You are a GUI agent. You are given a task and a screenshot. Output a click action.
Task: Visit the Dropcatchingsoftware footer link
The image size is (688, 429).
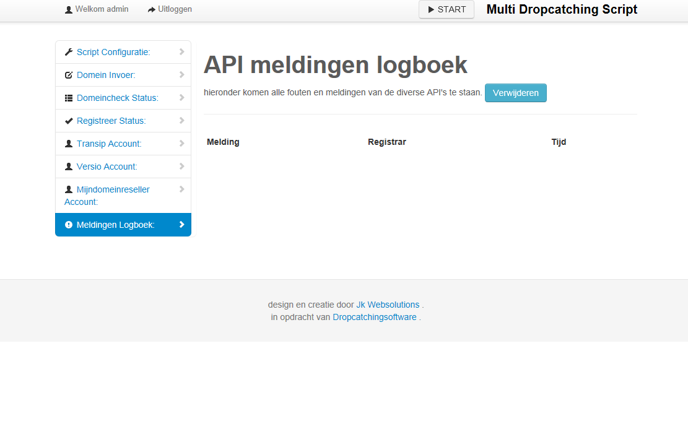(374, 317)
